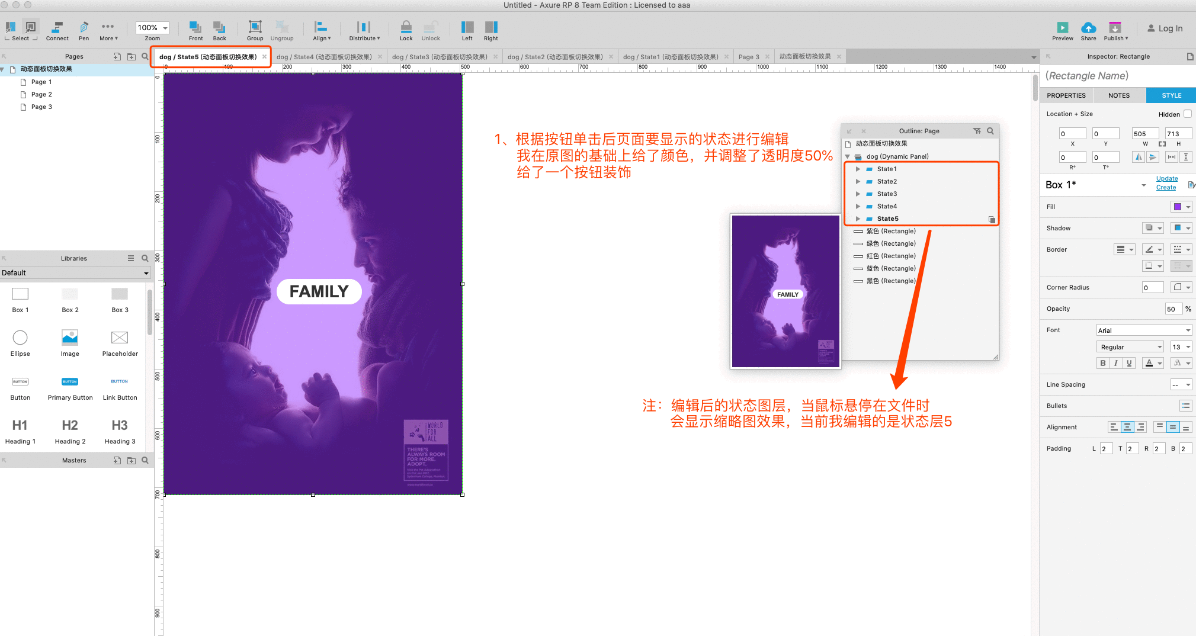1196x636 pixels.
Task: Open the bullets list button
Action: click(x=1185, y=406)
